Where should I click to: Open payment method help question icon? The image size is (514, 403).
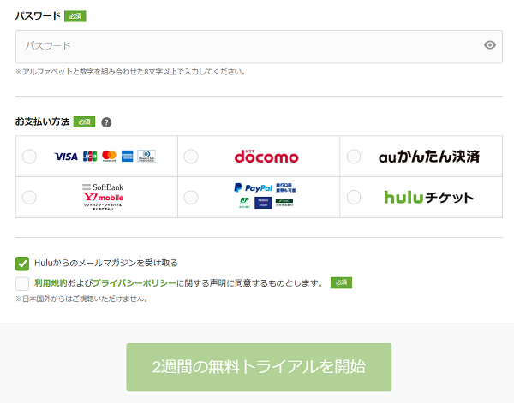coord(106,122)
